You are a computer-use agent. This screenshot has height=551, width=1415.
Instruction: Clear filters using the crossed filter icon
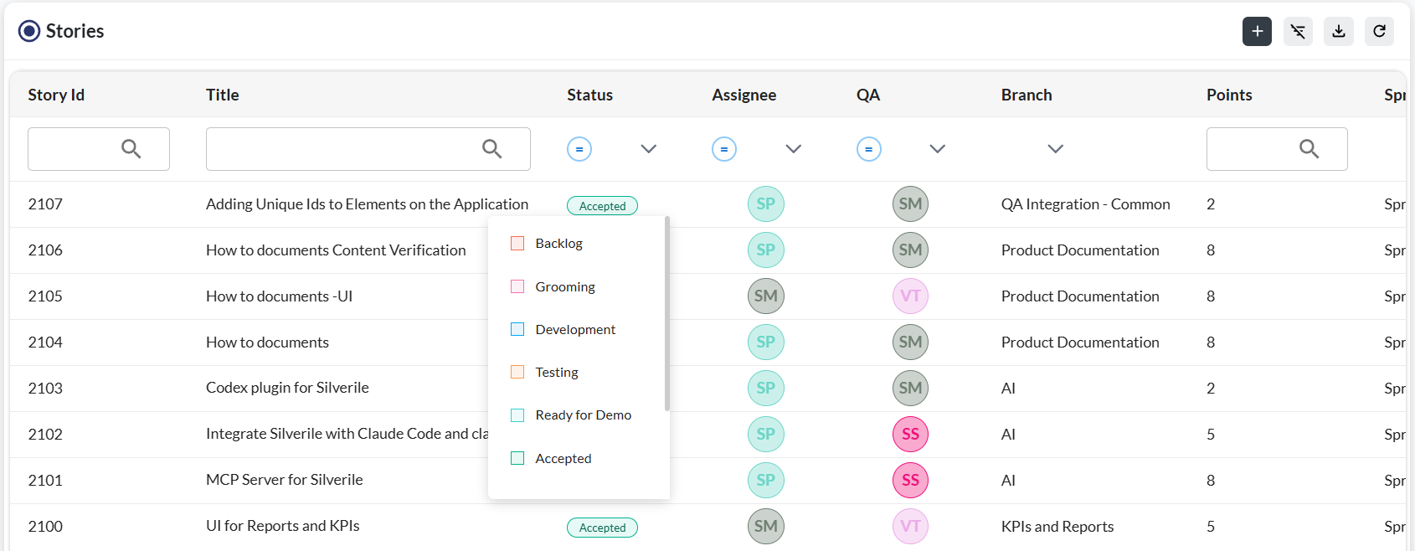click(x=1298, y=32)
